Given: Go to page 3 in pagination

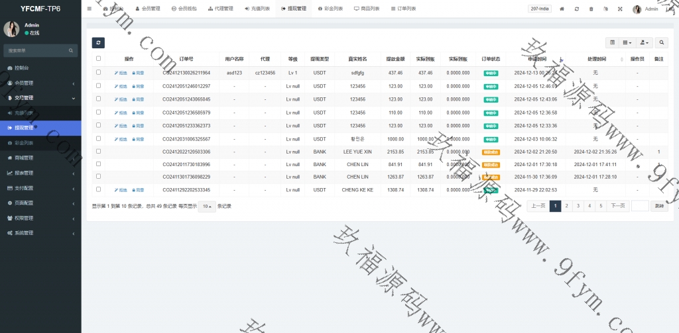Looking at the screenshot, I should (578, 206).
